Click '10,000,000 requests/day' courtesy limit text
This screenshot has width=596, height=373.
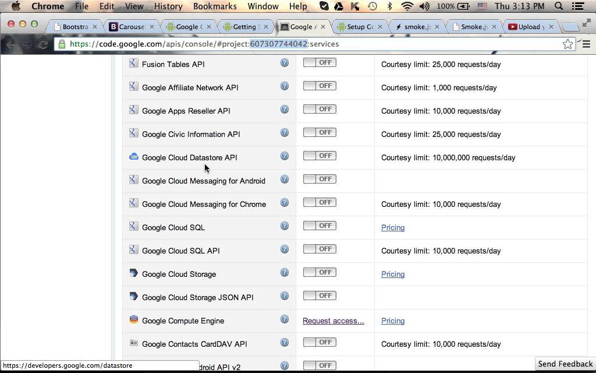coord(474,157)
